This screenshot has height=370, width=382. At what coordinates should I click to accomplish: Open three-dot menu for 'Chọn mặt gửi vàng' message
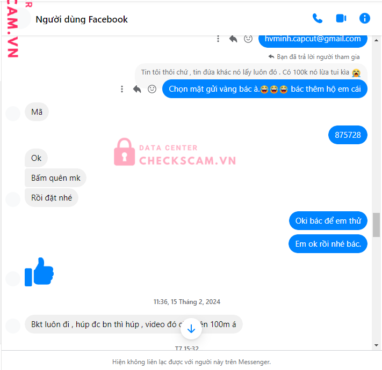point(122,89)
